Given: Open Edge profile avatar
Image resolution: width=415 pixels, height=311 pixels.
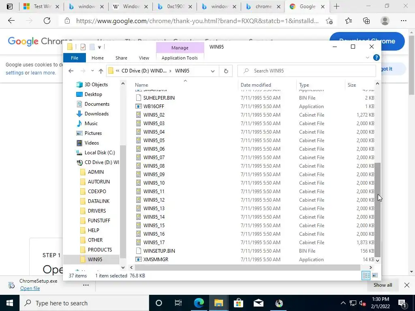Looking at the screenshot, I should 385,21.
